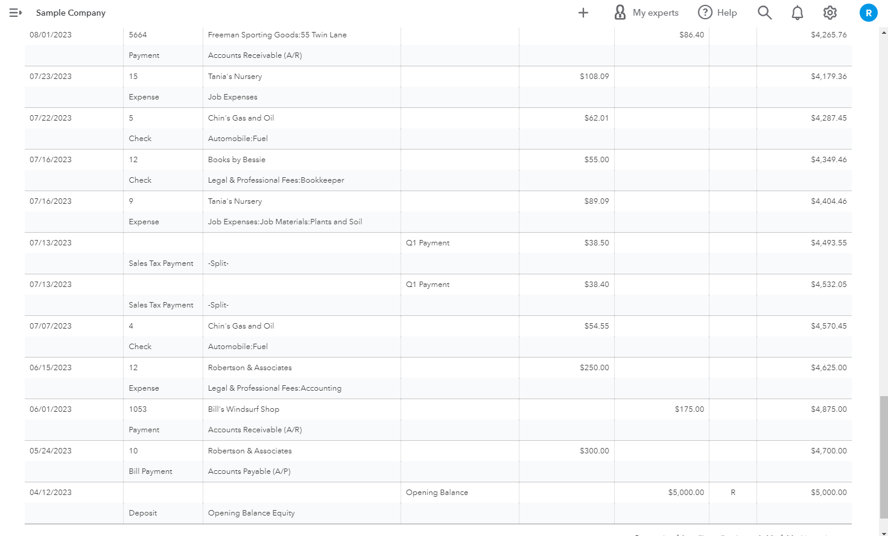Open the Help question mark icon
Image resolution: width=888 pixels, height=536 pixels.
click(705, 13)
